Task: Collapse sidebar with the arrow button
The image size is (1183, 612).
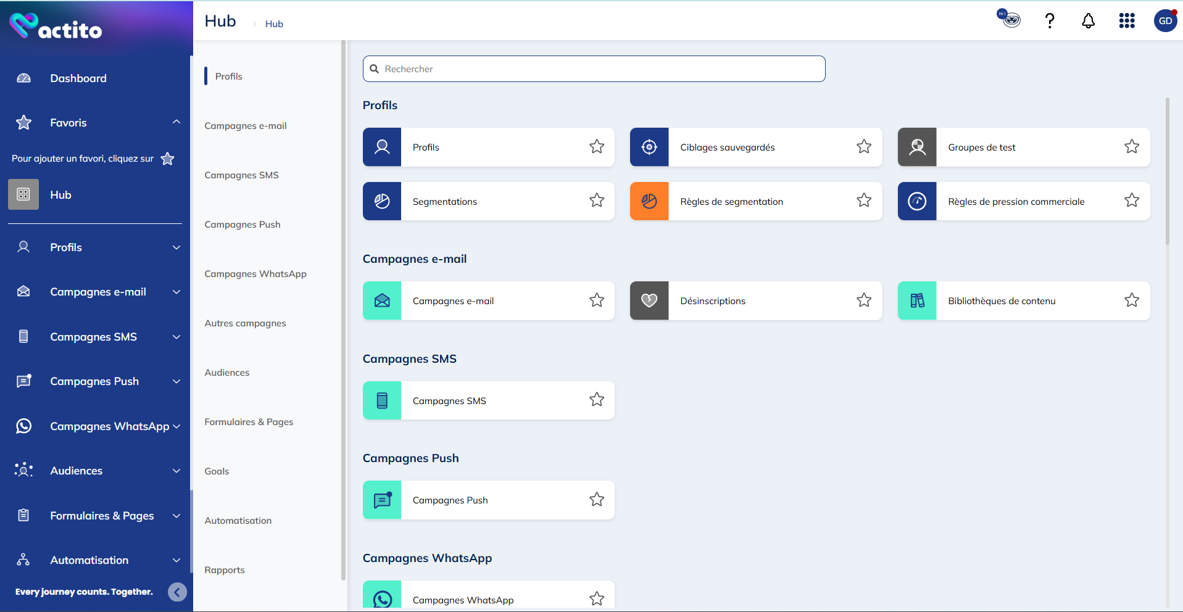Action: [x=177, y=592]
